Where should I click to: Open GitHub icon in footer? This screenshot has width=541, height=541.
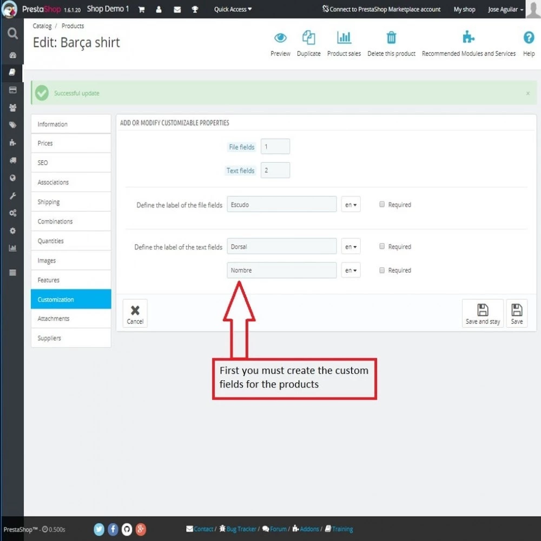127,529
